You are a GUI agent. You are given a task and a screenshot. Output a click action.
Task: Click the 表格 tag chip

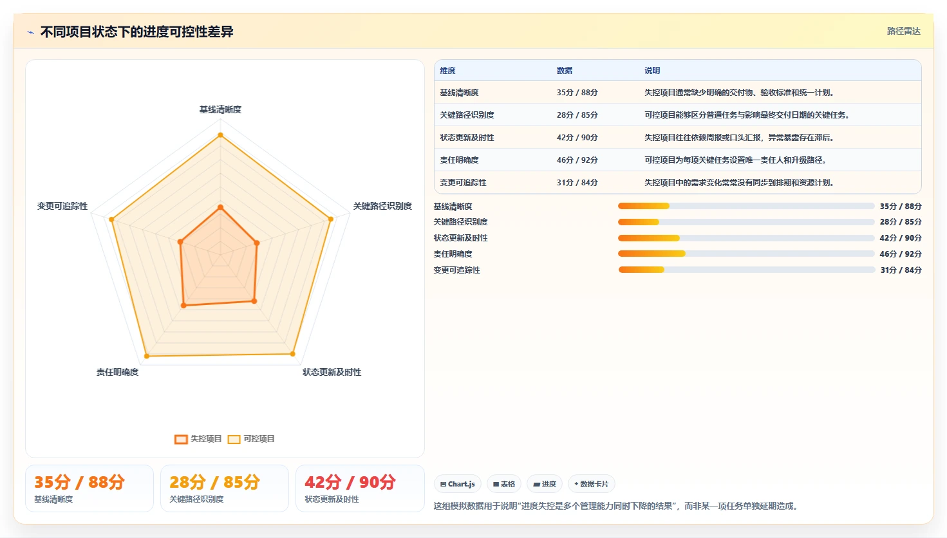504,484
